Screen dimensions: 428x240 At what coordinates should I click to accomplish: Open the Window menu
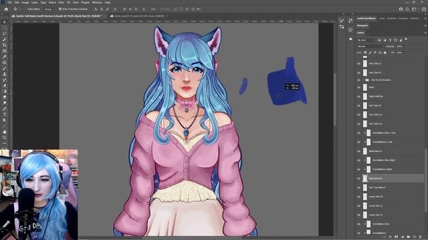97,3
